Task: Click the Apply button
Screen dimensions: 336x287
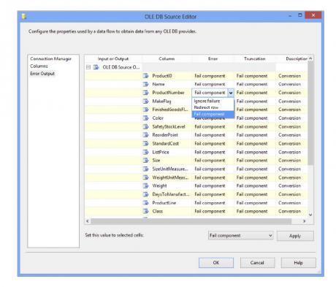Action: 295,236
